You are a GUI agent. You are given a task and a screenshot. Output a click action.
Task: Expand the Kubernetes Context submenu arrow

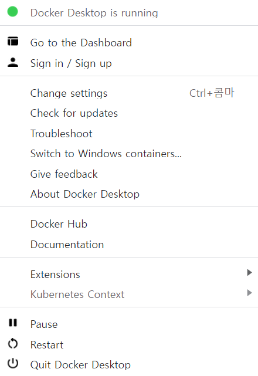249,293
